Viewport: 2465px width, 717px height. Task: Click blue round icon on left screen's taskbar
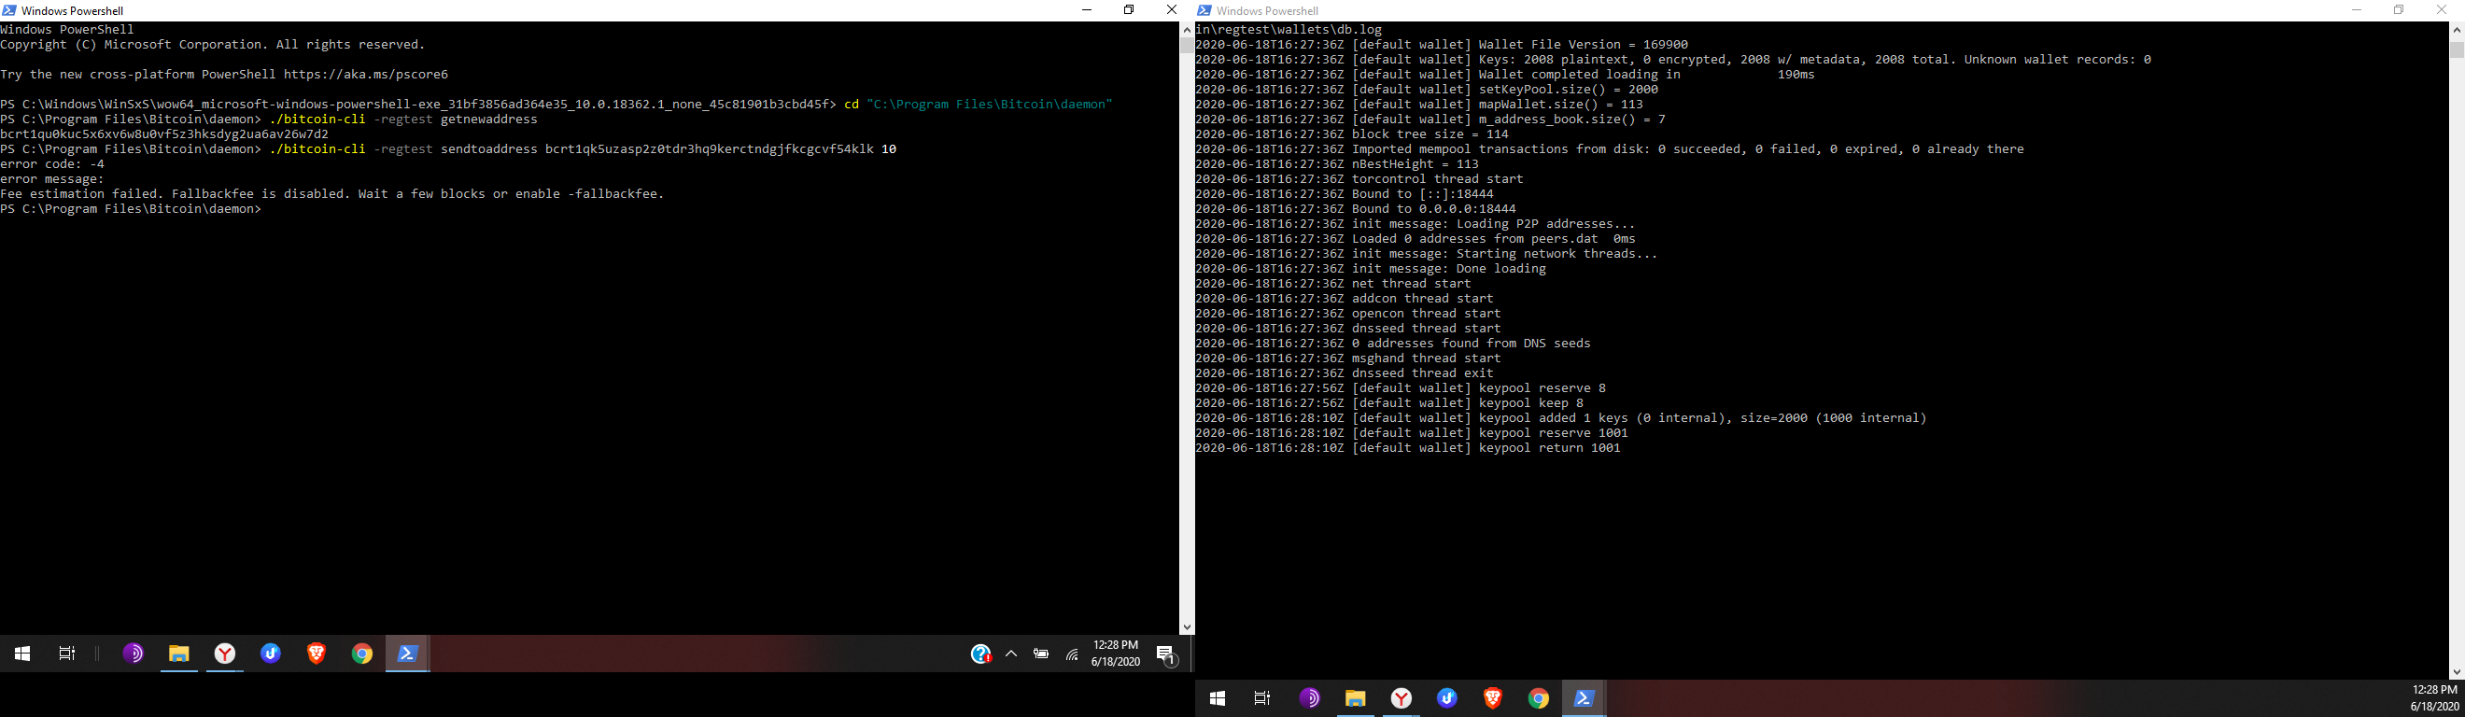[271, 654]
